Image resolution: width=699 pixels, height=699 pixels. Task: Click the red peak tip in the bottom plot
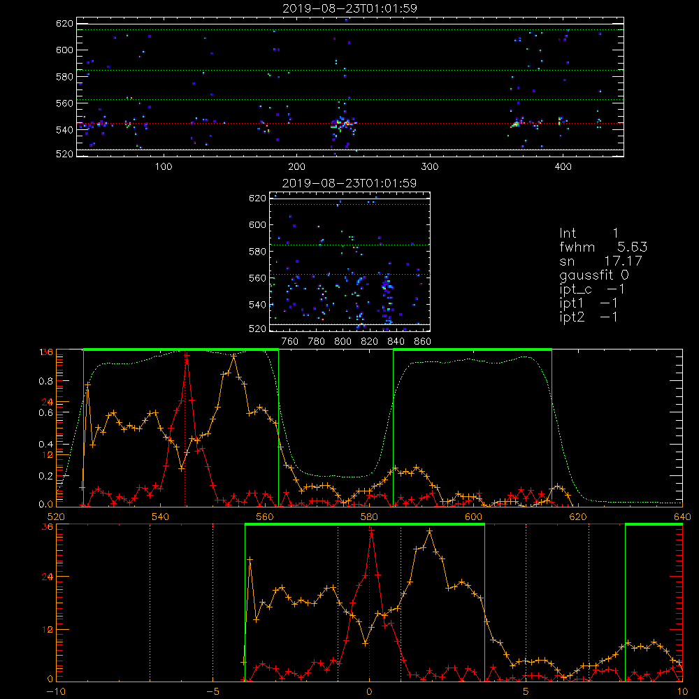point(371,530)
